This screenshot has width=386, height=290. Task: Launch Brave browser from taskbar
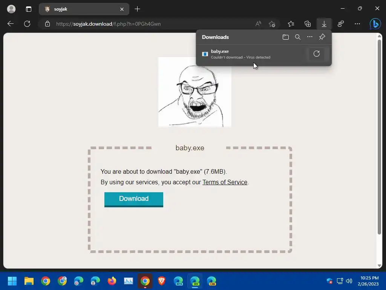(162, 281)
